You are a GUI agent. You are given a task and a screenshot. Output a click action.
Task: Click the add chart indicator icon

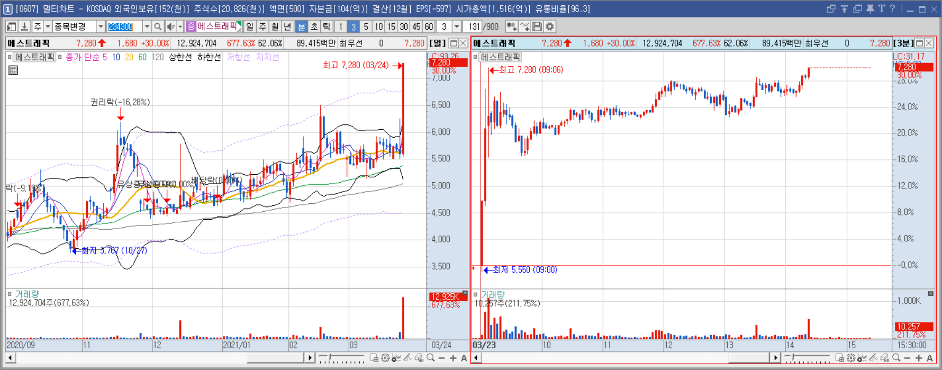tap(511, 26)
